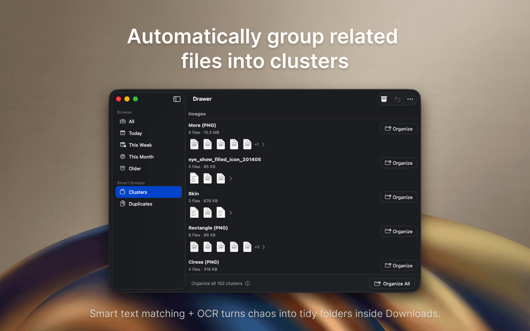Click the first file thumbnail in More (PNG)

194,144
